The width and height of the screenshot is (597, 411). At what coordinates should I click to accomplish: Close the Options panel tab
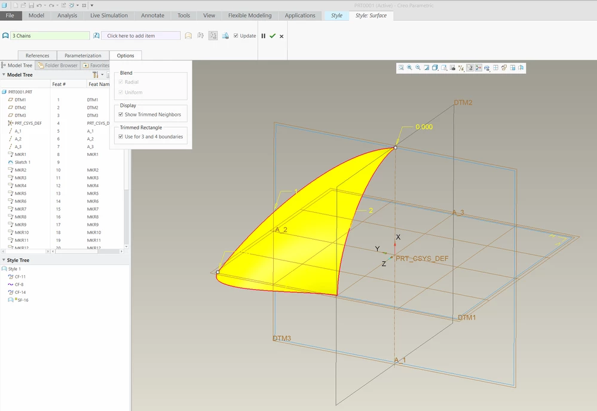(x=125, y=55)
